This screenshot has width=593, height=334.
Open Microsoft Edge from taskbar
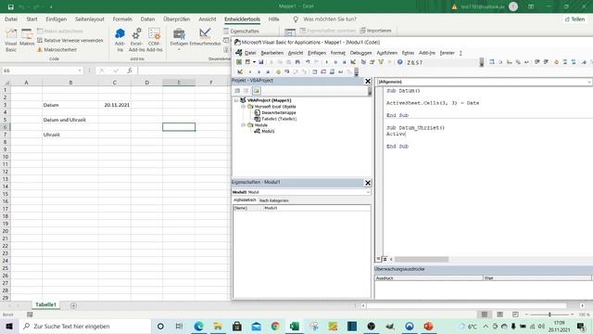click(198, 326)
